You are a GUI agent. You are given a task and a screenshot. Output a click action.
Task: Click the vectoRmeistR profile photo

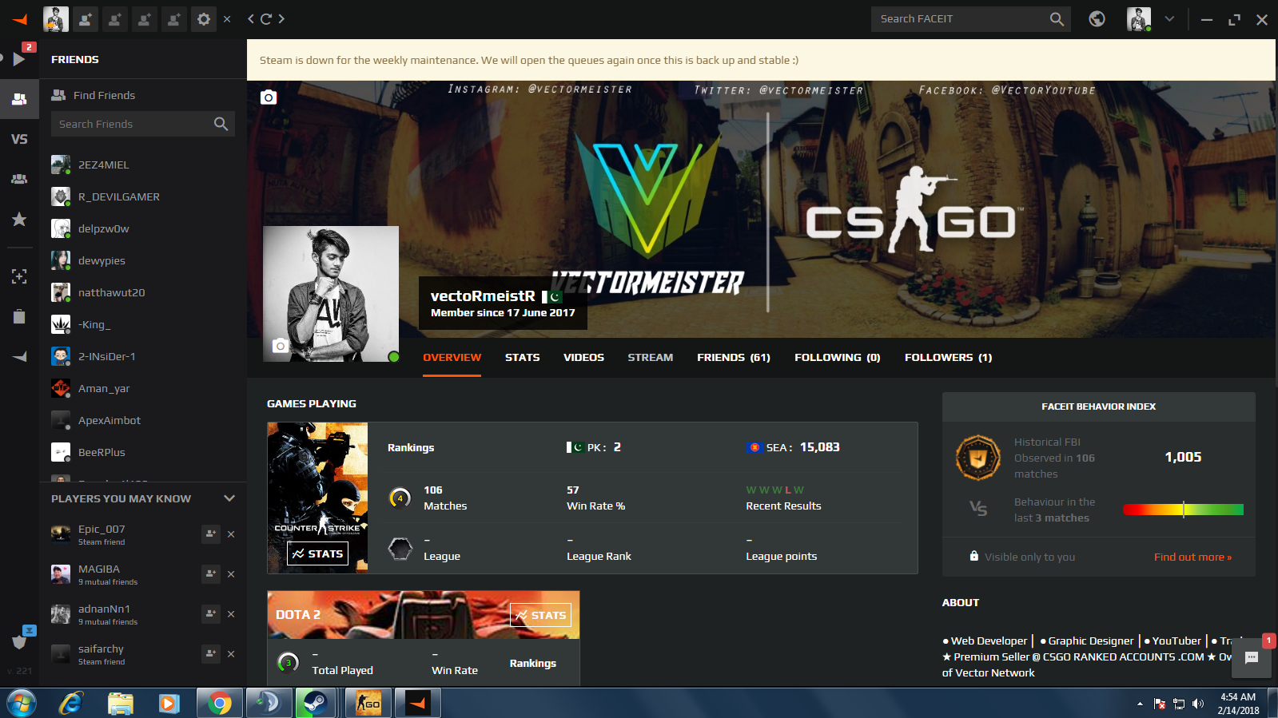(x=331, y=294)
